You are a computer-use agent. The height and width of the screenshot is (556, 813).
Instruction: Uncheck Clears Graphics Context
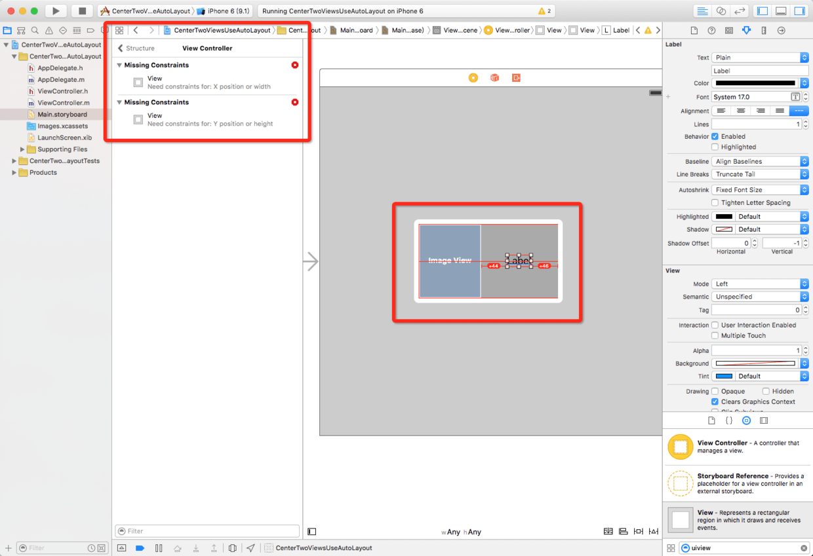(x=715, y=402)
